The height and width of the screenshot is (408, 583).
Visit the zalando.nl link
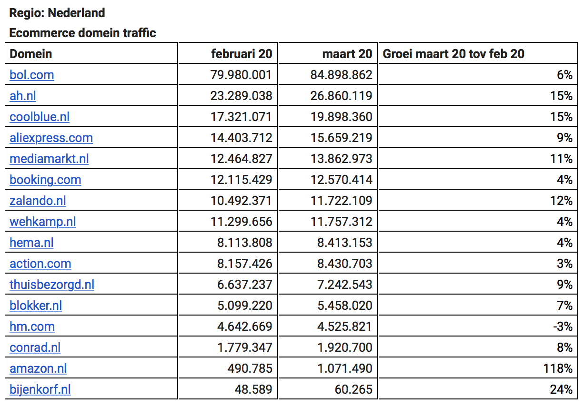click(38, 201)
